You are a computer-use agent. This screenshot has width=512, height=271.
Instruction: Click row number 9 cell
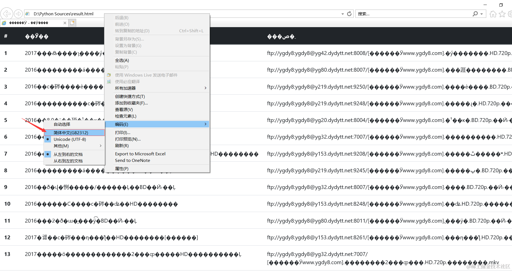click(6, 187)
